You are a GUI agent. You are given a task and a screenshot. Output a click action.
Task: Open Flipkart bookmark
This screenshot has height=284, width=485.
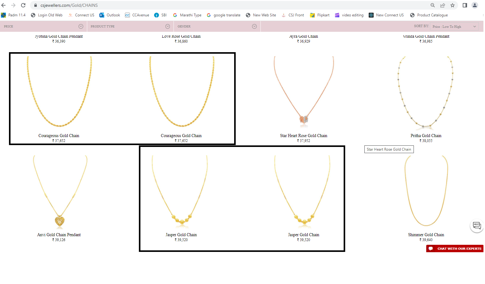[320, 15]
